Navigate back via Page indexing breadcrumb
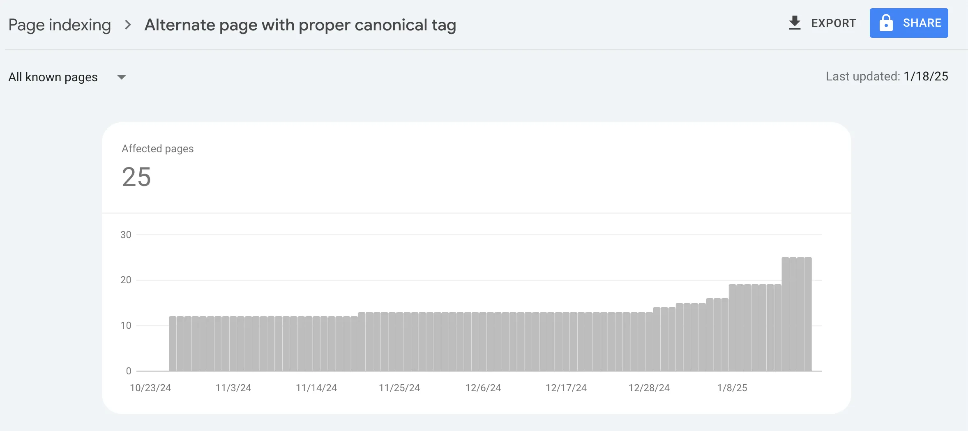The width and height of the screenshot is (968, 431). coord(60,25)
